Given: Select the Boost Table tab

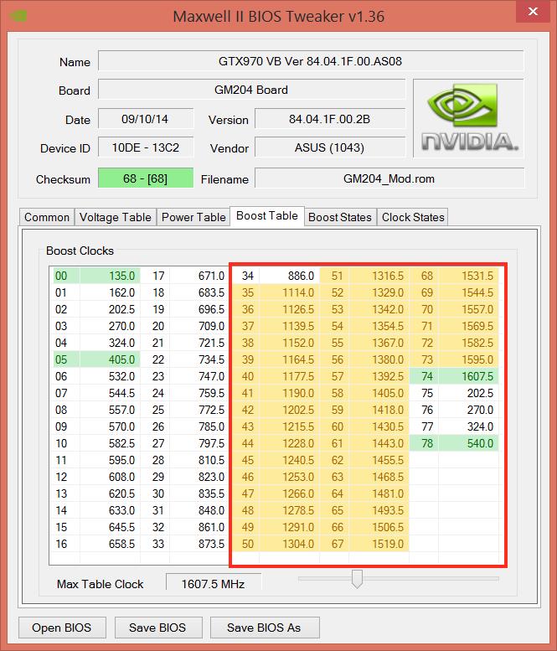Looking at the screenshot, I should 267,216.
